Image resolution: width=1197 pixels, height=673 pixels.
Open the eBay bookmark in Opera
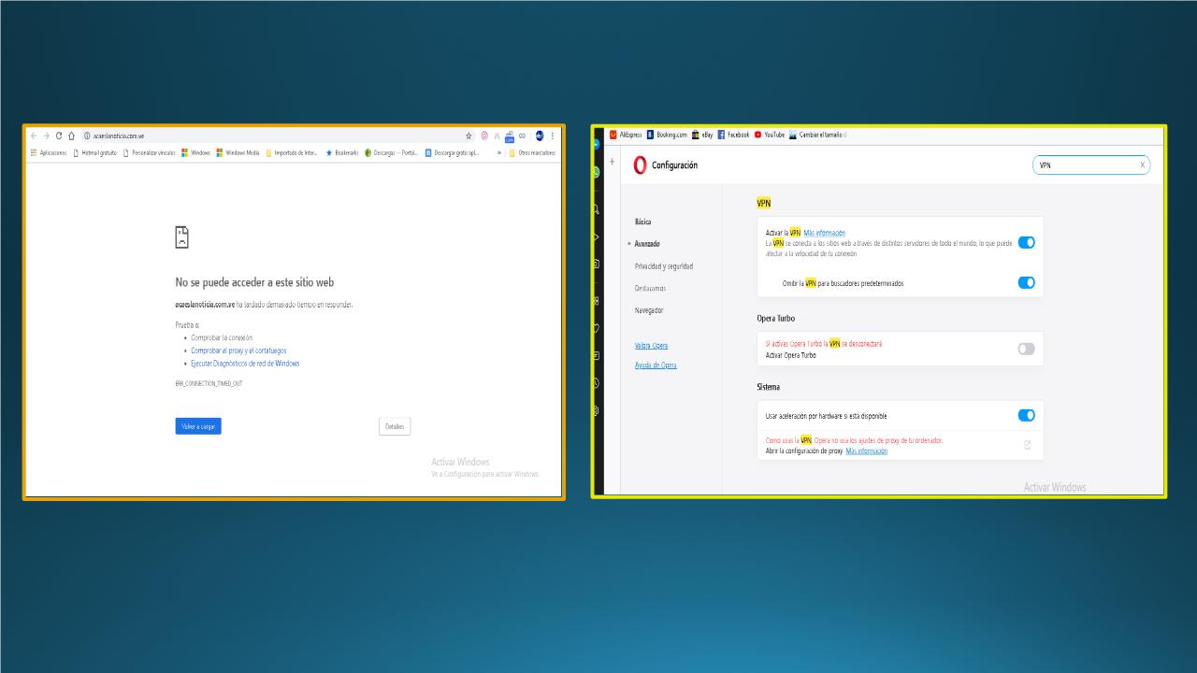(702, 135)
